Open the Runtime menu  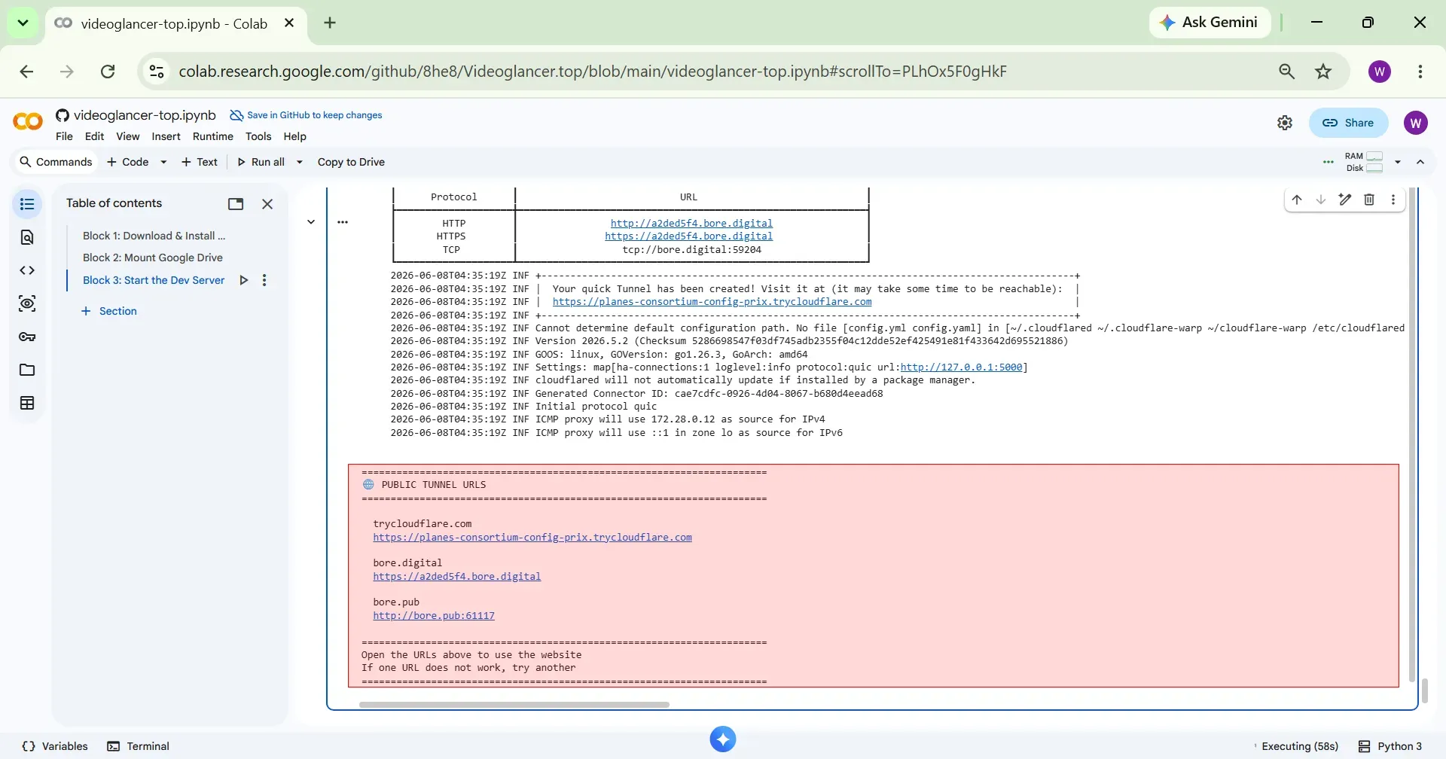(213, 136)
